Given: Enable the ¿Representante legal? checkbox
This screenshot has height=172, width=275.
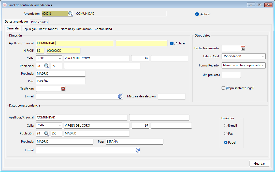Looking at the screenshot, I should pos(223,88).
